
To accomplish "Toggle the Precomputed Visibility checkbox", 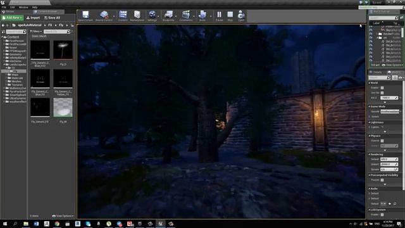I will [382, 180].
